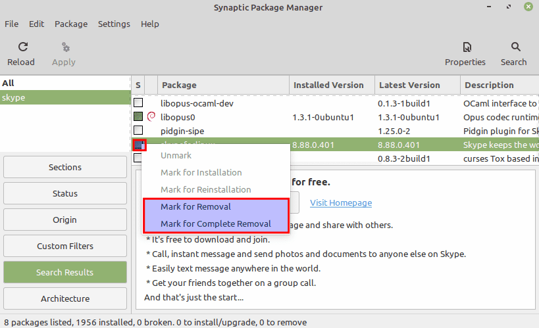539x328 pixels.
Task: Open the Settings menu
Action: 114,24
